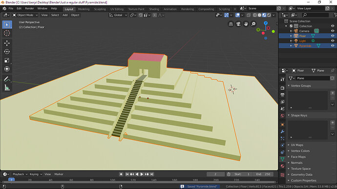Select the Move tool
The height and width of the screenshot is (189, 337).
pos(7,43)
